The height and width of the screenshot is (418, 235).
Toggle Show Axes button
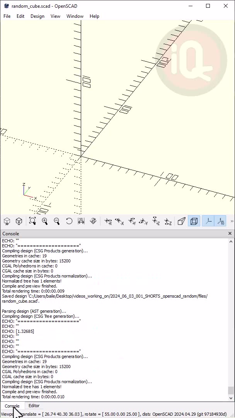[x=208, y=221]
